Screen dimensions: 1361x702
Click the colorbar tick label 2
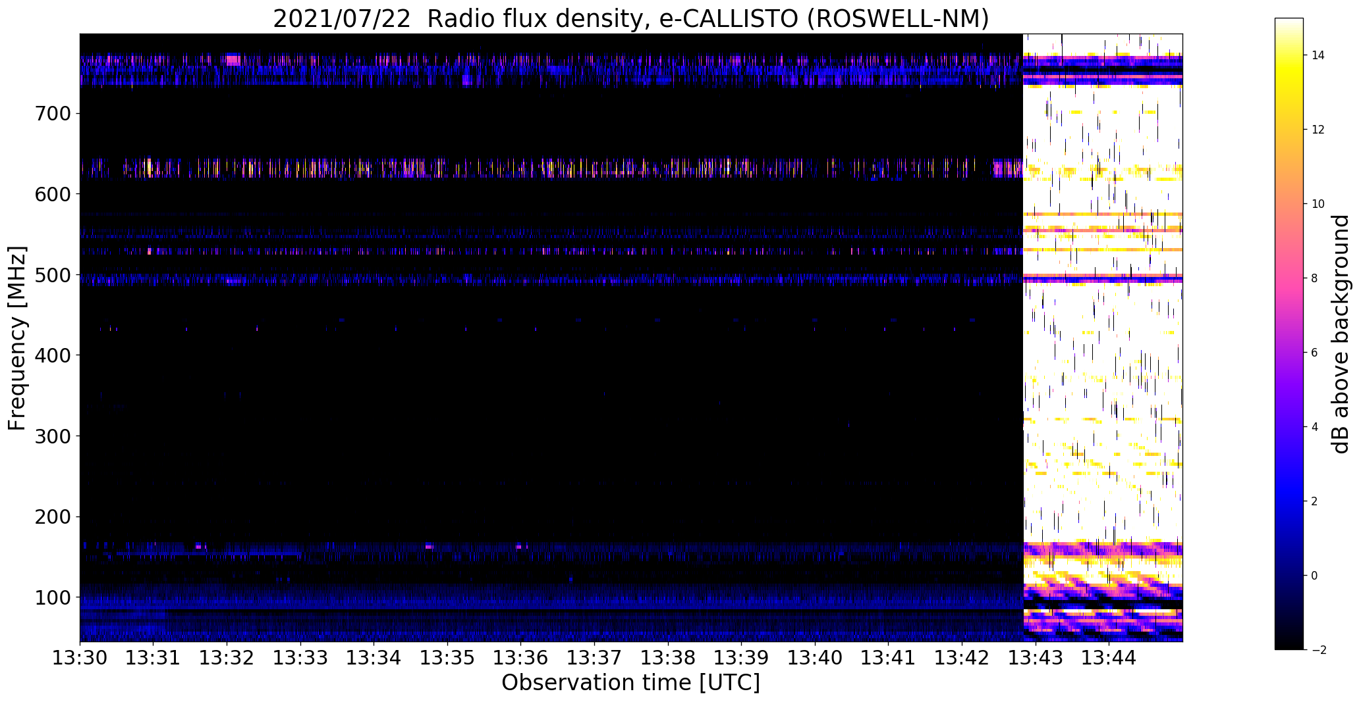(1315, 501)
